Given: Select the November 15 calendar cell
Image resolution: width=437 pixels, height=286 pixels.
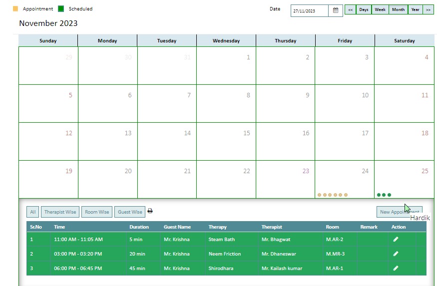Looking at the screenshot, I should point(226,141).
